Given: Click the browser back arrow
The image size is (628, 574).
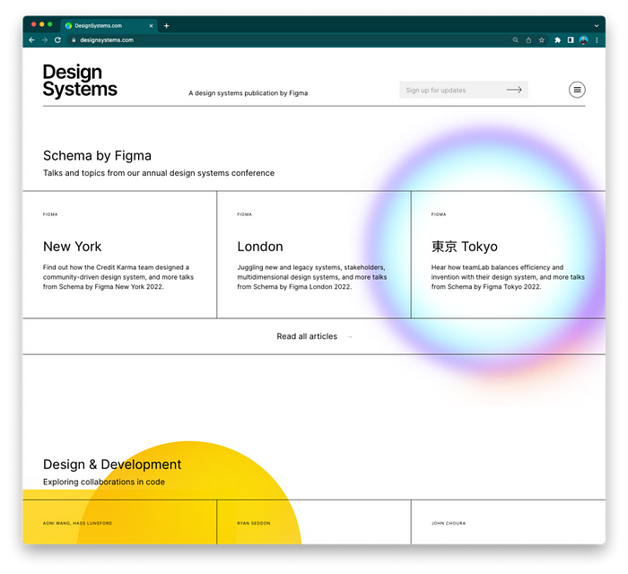Looking at the screenshot, I should pyautogui.click(x=31, y=40).
